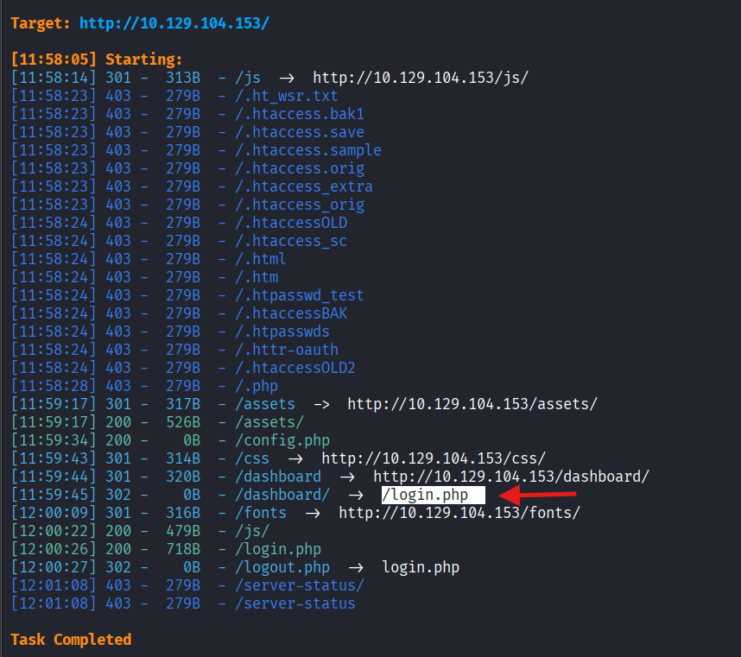Click the http://10.129.104.153/fonts/ redirect link
Screen dimensions: 741x657
point(459,513)
